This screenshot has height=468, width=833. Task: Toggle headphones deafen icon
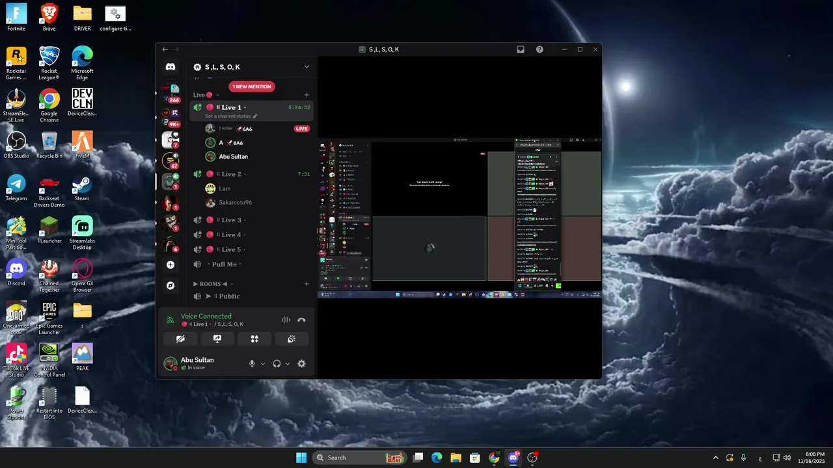[277, 364]
